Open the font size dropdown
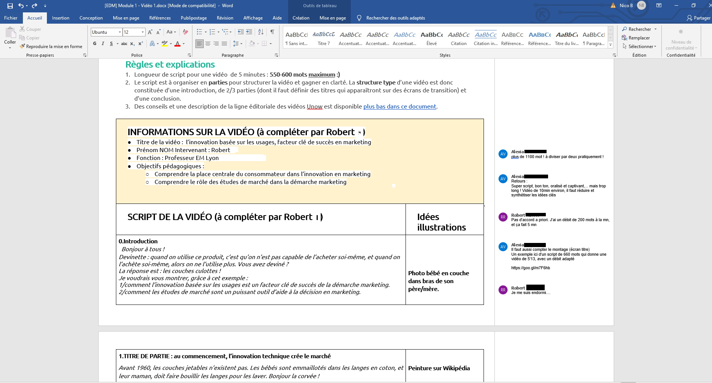 143,32
